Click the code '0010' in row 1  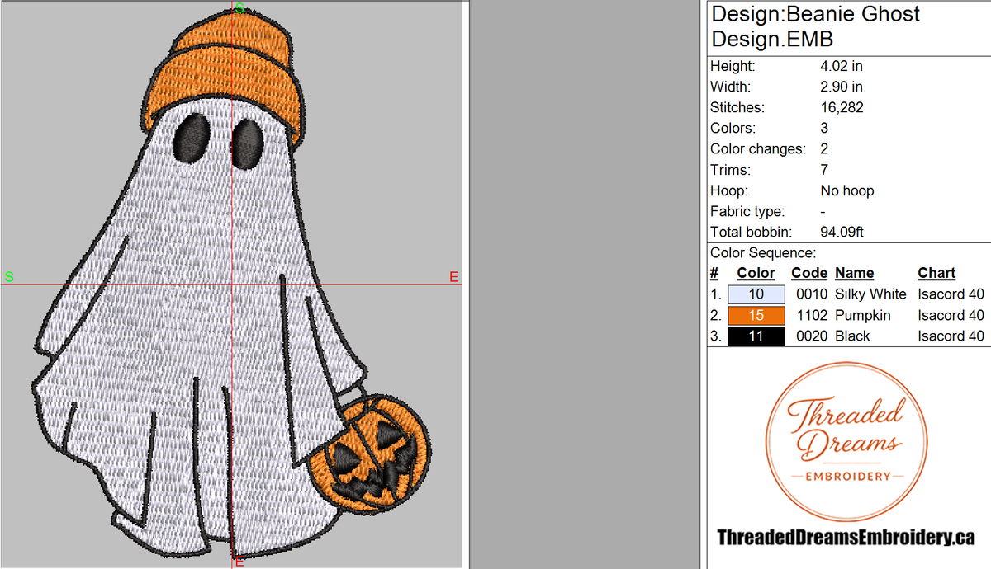click(x=812, y=294)
